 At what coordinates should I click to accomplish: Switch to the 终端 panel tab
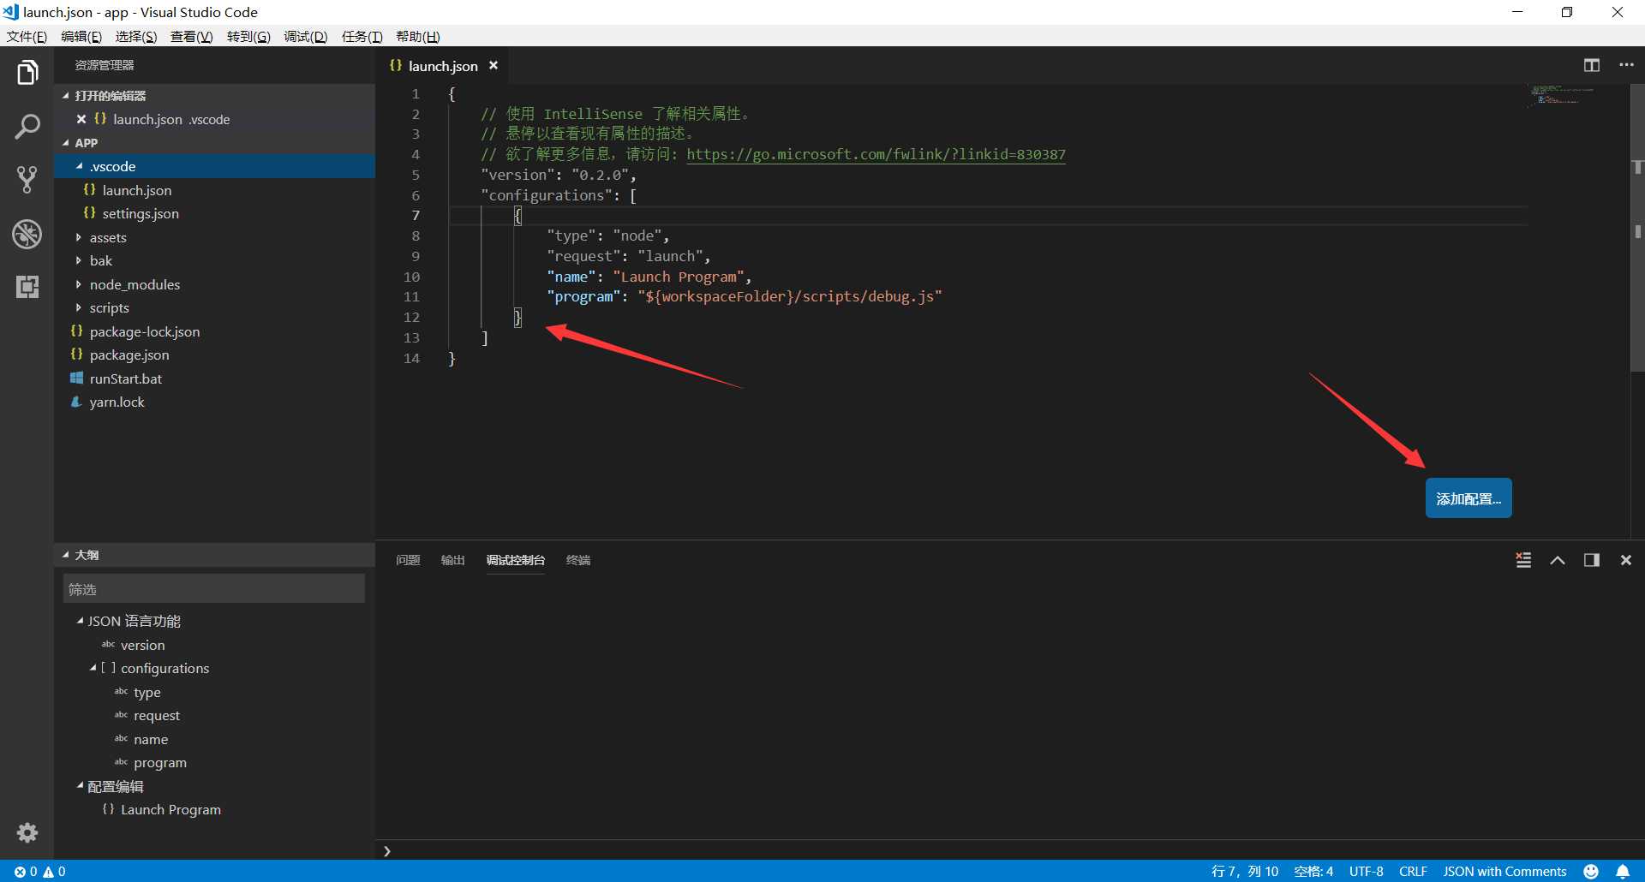[578, 560]
